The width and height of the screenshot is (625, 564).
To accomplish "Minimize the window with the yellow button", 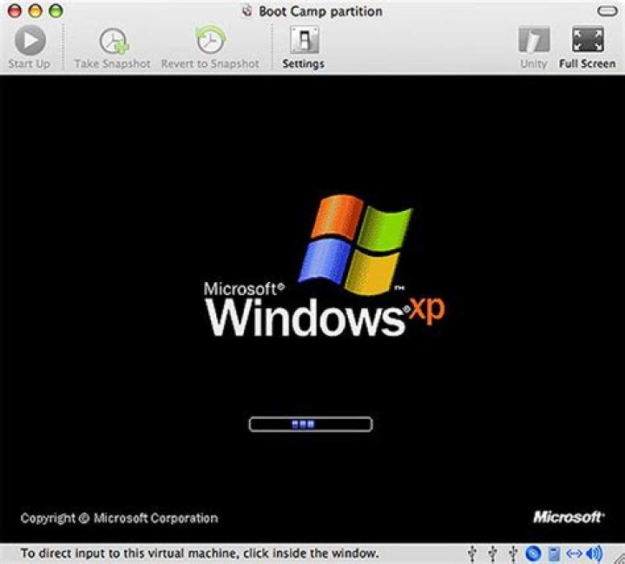I will coord(36,10).
